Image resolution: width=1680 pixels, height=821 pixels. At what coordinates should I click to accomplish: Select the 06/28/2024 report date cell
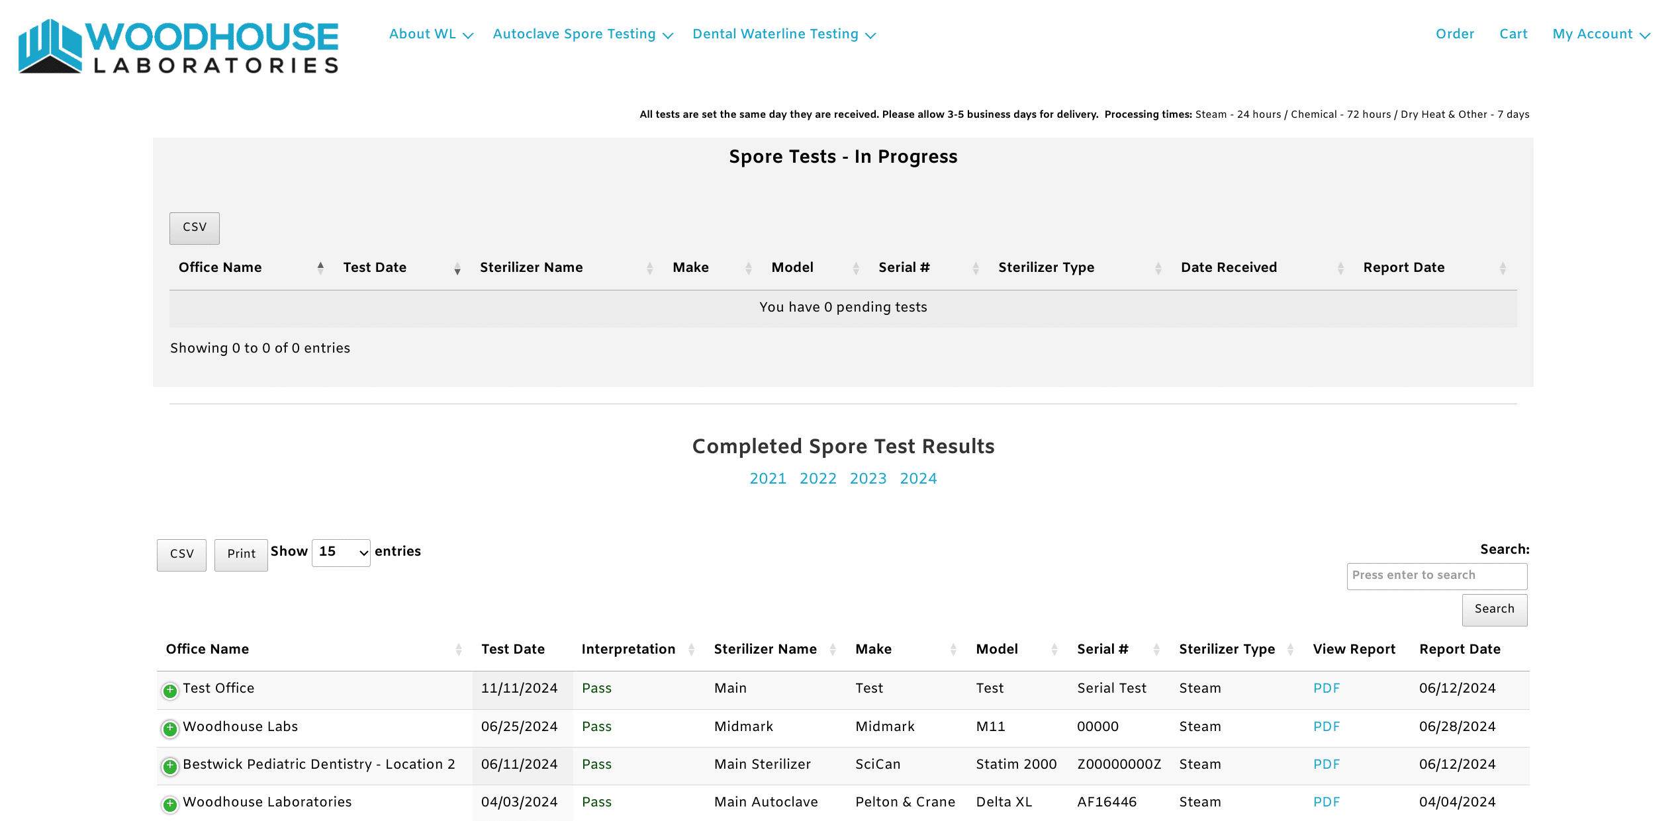[1458, 726]
